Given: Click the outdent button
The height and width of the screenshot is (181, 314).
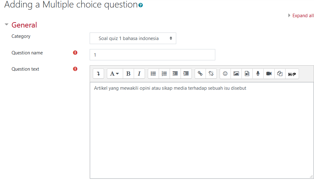Looking at the screenshot, I should (x=175, y=74).
